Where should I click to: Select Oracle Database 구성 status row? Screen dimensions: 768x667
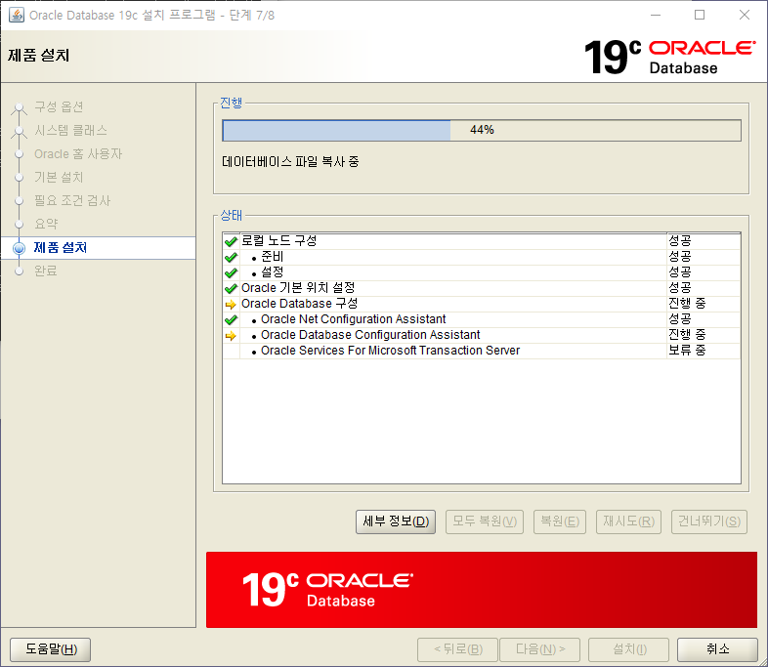point(482,304)
